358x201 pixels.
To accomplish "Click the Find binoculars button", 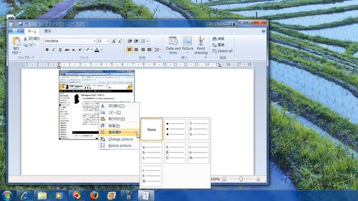I will [219, 39].
